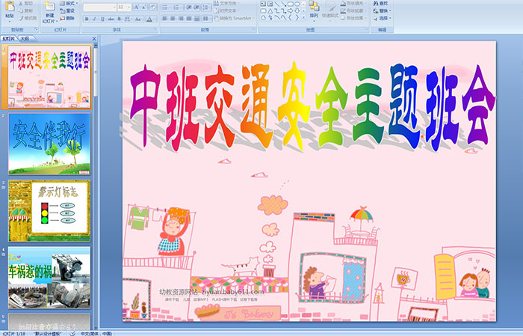Select the Text Box shape in gallery
The image size is (523, 336).
point(264,4)
